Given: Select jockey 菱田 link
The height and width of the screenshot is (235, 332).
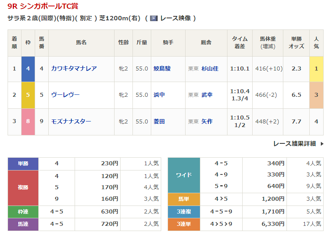Looking at the screenshot, I should pyautogui.click(x=159, y=121).
